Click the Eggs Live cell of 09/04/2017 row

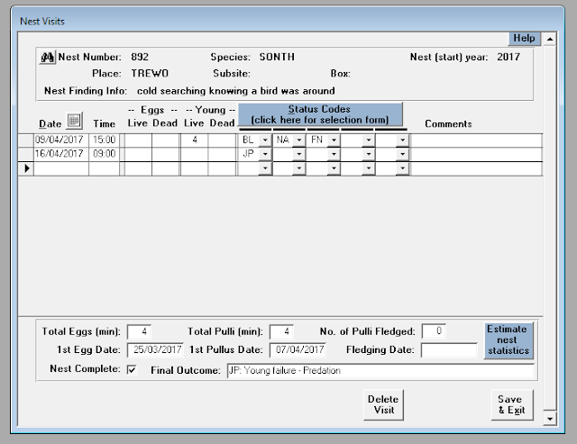(x=138, y=140)
